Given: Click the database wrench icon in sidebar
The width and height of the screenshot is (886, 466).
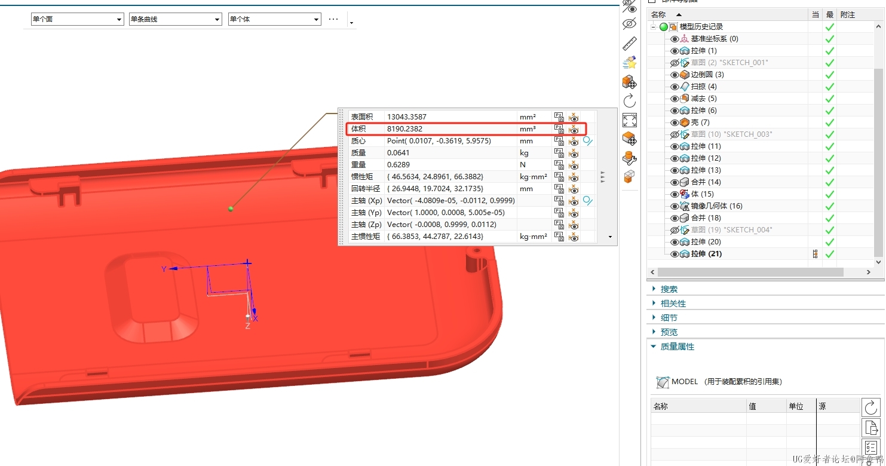Looking at the screenshot, I should pos(629,158).
